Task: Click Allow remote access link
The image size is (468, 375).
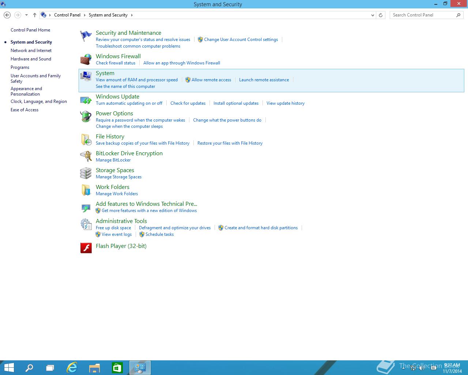Action: point(211,80)
